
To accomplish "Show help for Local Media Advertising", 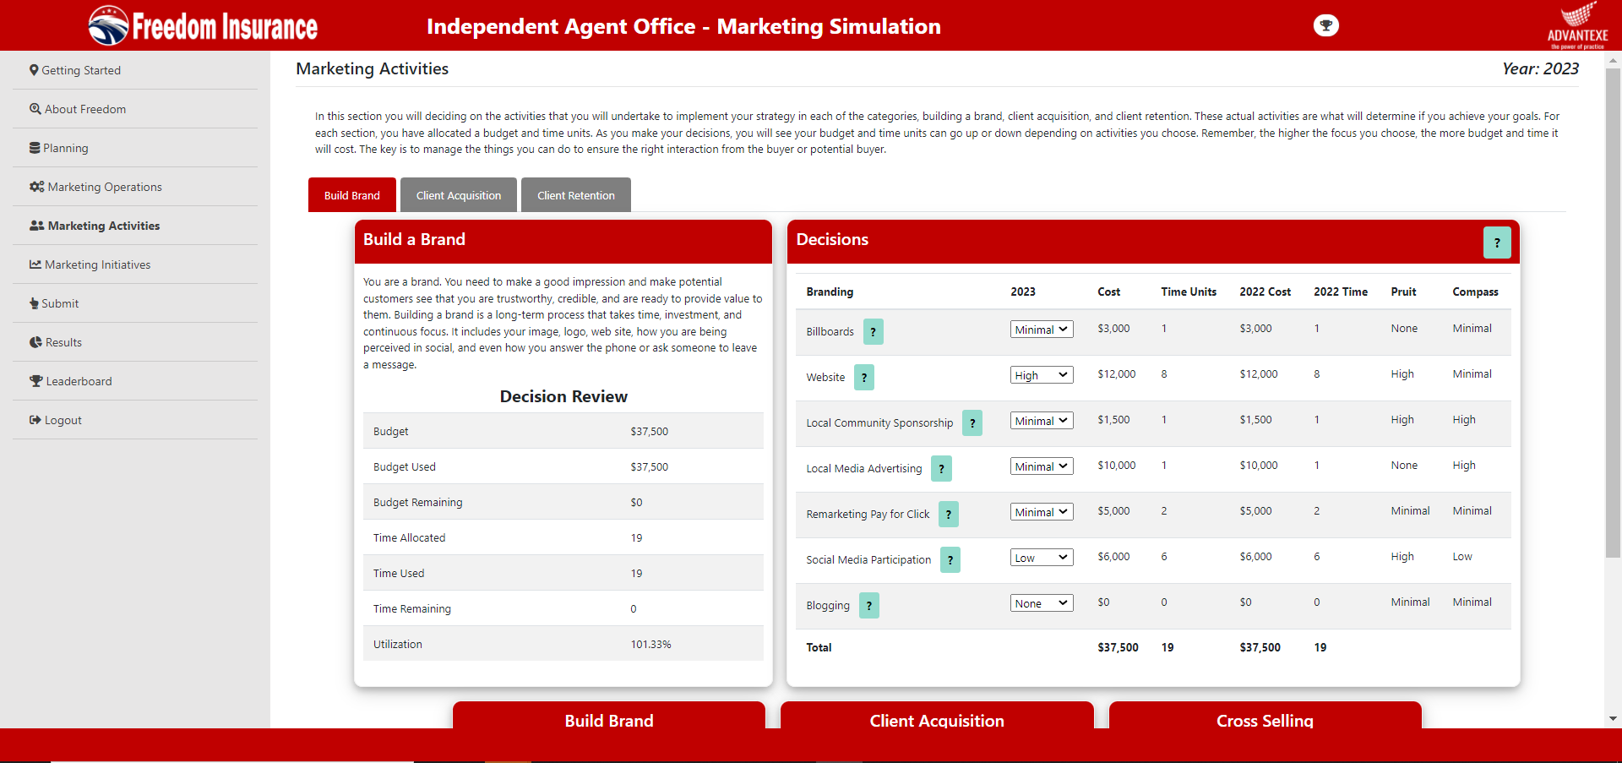I will click(940, 469).
